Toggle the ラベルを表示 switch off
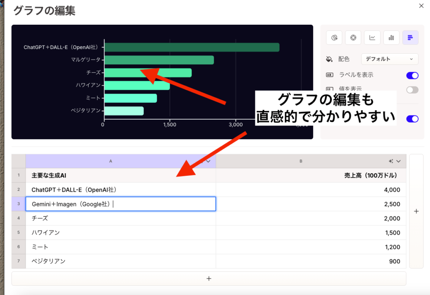The height and width of the screenshot is (295, 430). pos(412,76)
